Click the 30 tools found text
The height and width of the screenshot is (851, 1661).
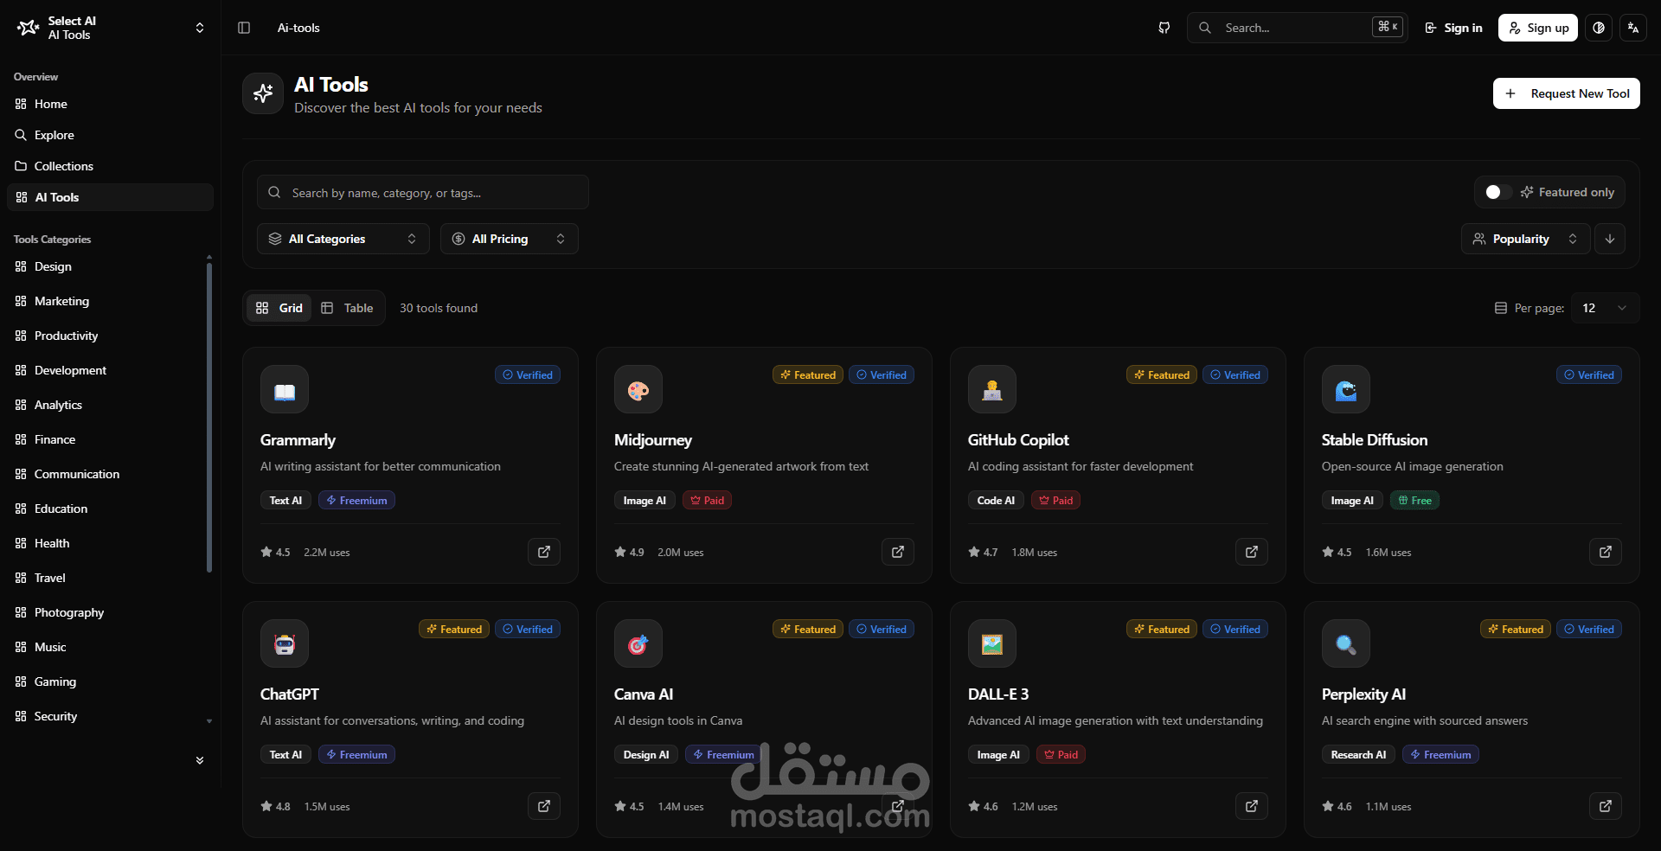pos(439,308)
